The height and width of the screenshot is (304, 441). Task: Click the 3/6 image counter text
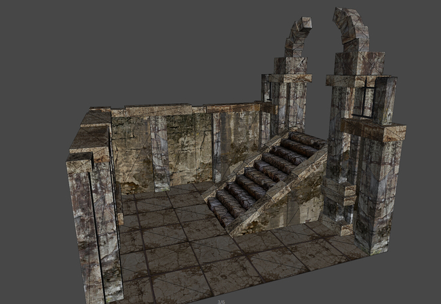pos(221,302)
